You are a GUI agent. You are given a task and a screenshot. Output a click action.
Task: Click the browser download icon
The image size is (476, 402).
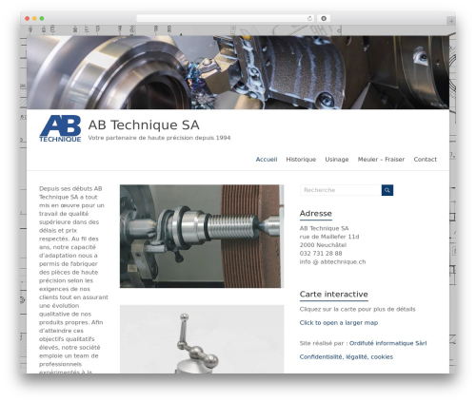pos(324,18)
